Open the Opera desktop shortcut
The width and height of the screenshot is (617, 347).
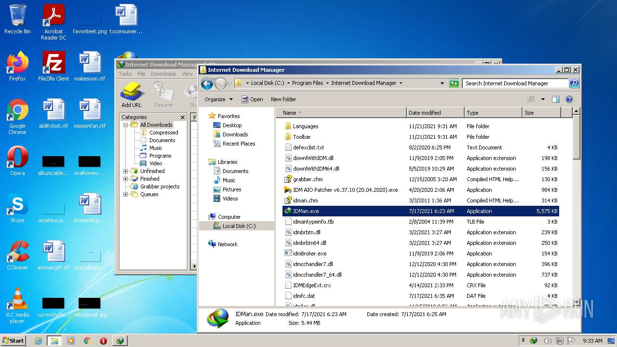17,161
